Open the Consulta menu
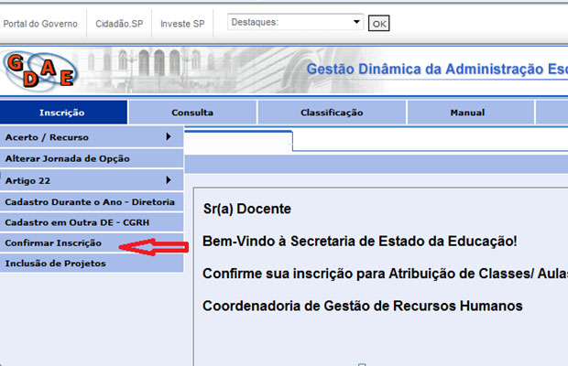 (x=192, y=113)
